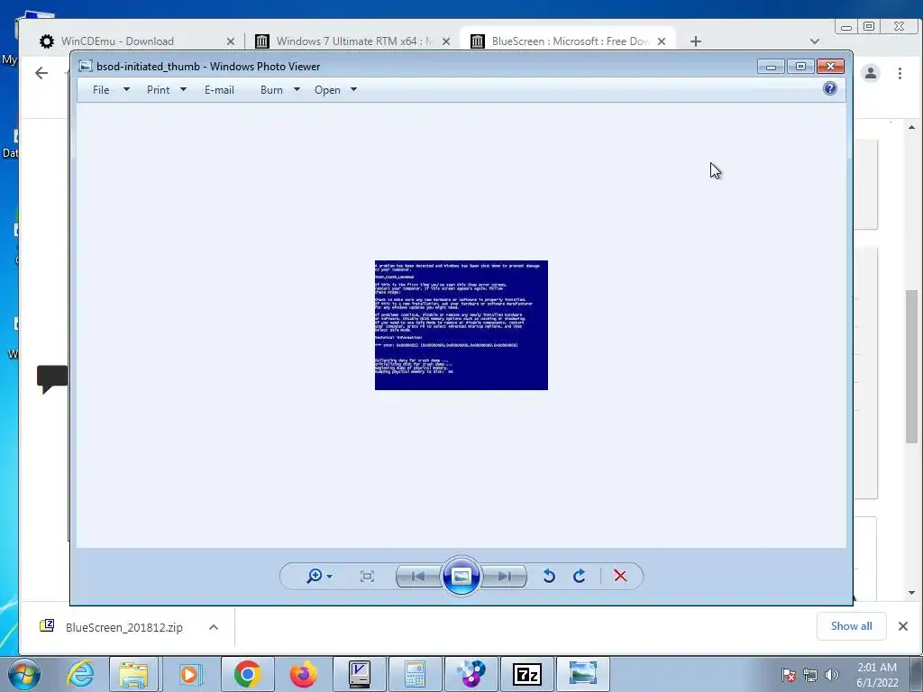This screenshot has width=923, height=692.
Task: Open the Chrome profile avatar
Action: [x=871, y=73]
